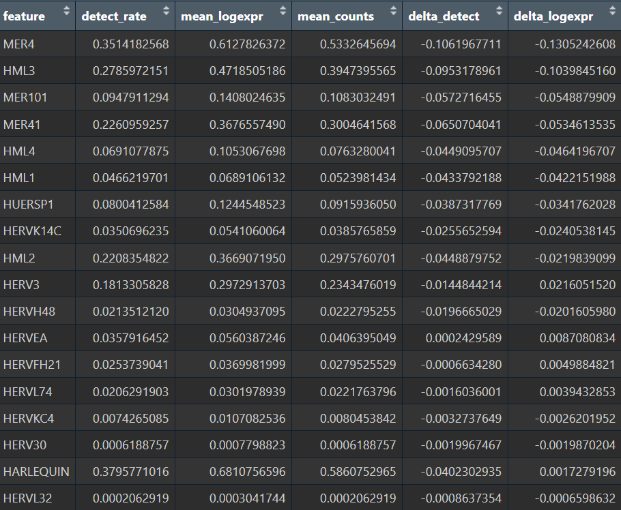621x510 pixels.
Task: Click the HERVK14C feature cell
Action: (32, 231)
